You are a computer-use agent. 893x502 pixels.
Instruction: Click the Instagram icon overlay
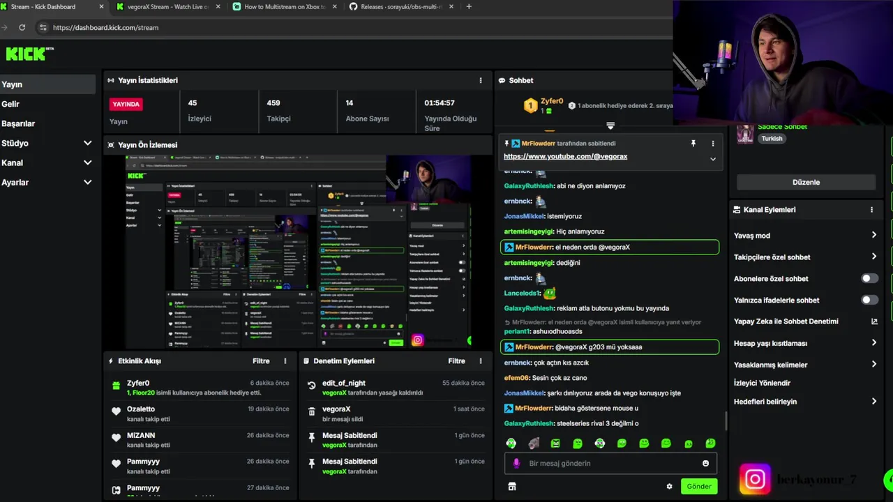(x=755, y=480)
